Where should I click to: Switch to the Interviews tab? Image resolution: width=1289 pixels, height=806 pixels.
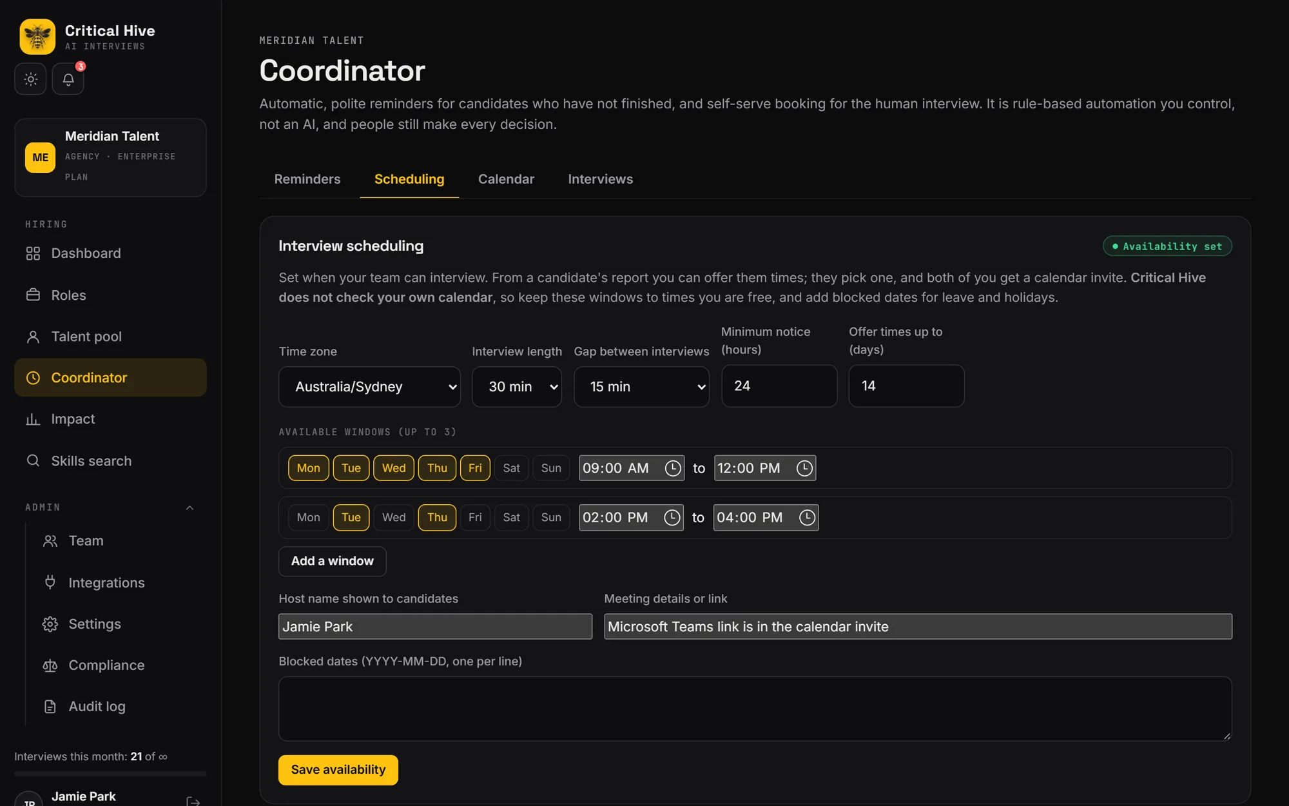coord(600,179)
